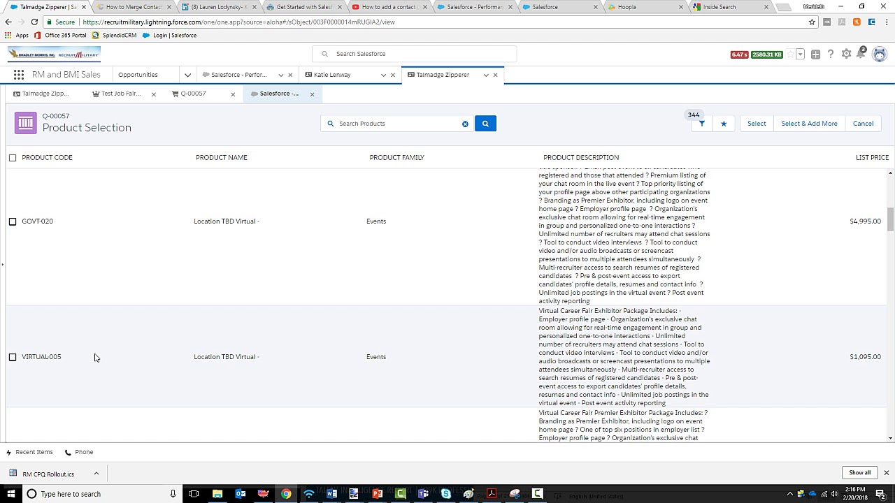View Salesforce notifications bell
Viewport: 895px width, 503px height.
861,54
